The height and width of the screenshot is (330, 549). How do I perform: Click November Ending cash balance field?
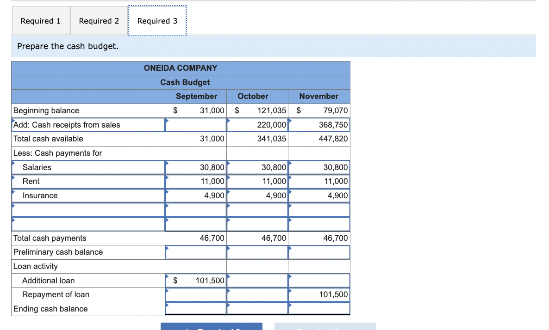pyautogui.click(x=319, y=309)
